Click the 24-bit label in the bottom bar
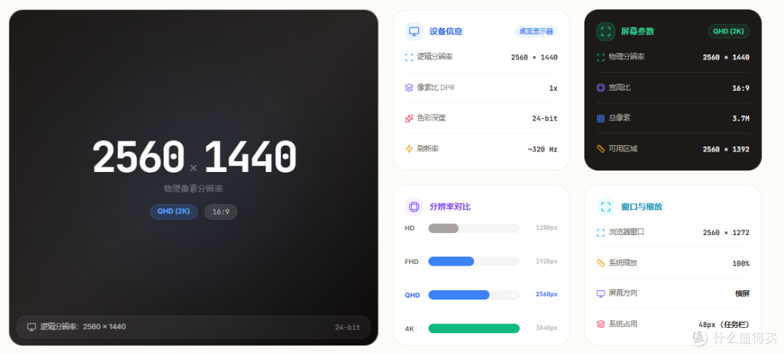This screenshot has width=784, height=354. pos(348,328)
